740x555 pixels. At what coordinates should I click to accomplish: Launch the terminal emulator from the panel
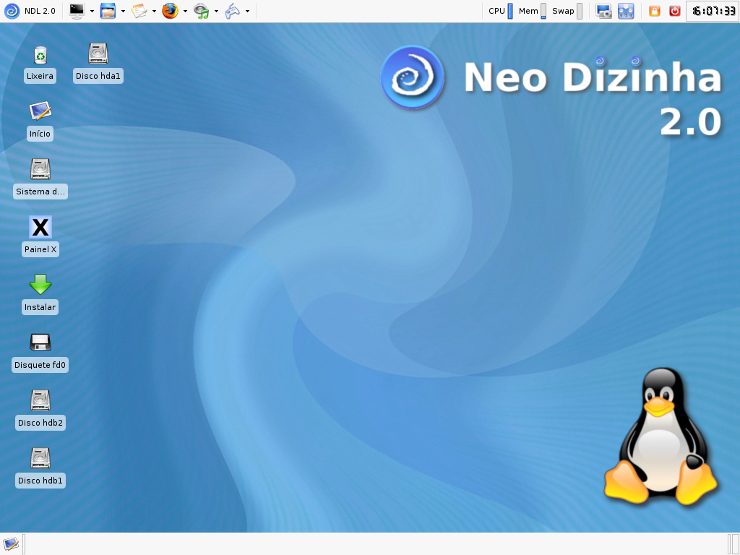[x=77, y=10]
